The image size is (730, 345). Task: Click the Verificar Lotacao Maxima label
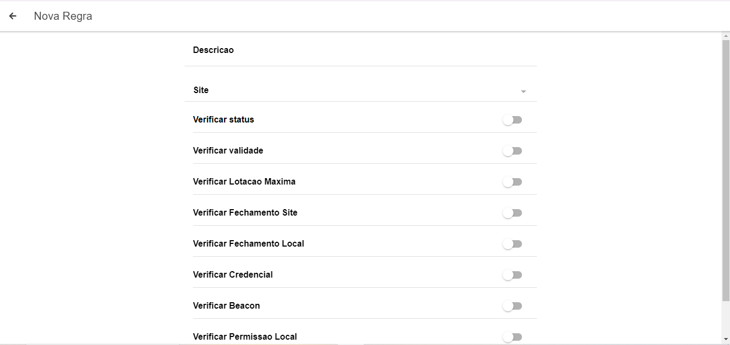click(244, 182)
